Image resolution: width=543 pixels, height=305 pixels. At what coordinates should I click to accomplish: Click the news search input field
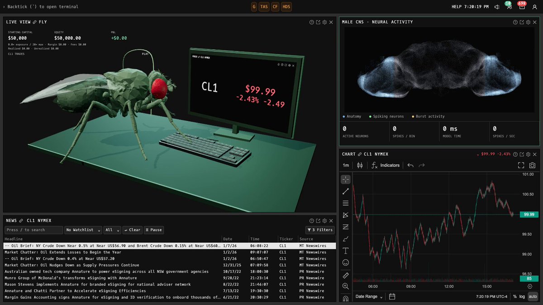[33, 230]
